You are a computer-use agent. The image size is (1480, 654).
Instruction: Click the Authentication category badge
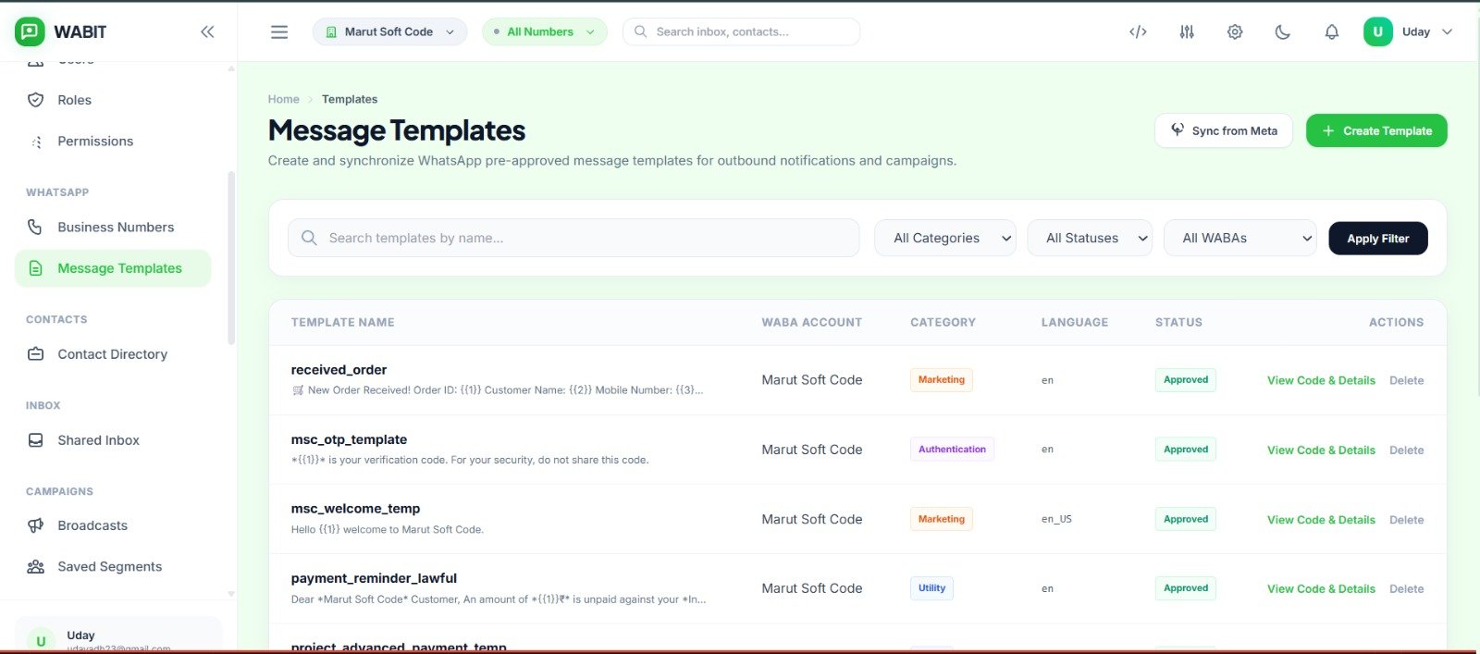[x=952, y=450]
